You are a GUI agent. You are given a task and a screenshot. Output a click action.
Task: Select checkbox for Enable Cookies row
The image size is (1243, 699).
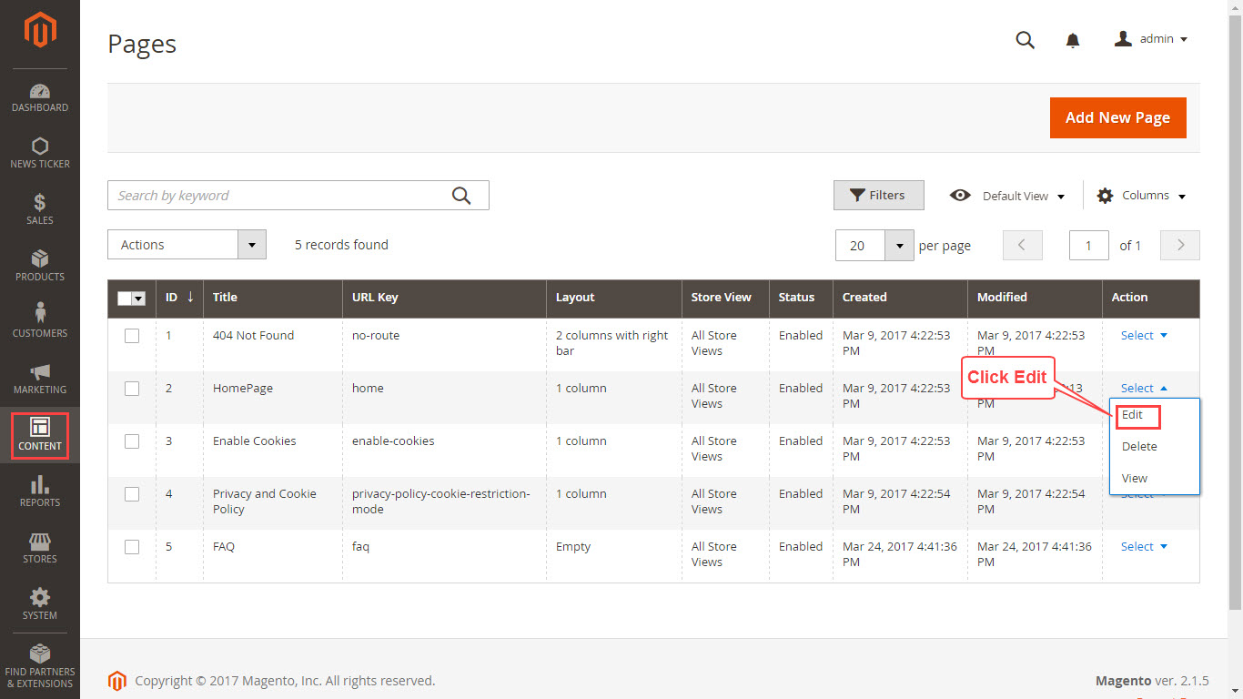132,441
